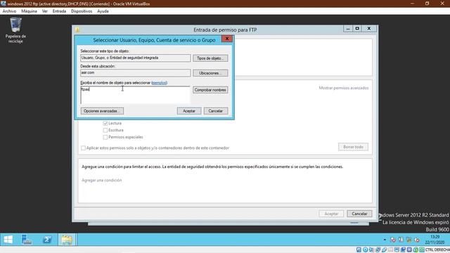Click the Borrar todo button

(x=353, y=147)
